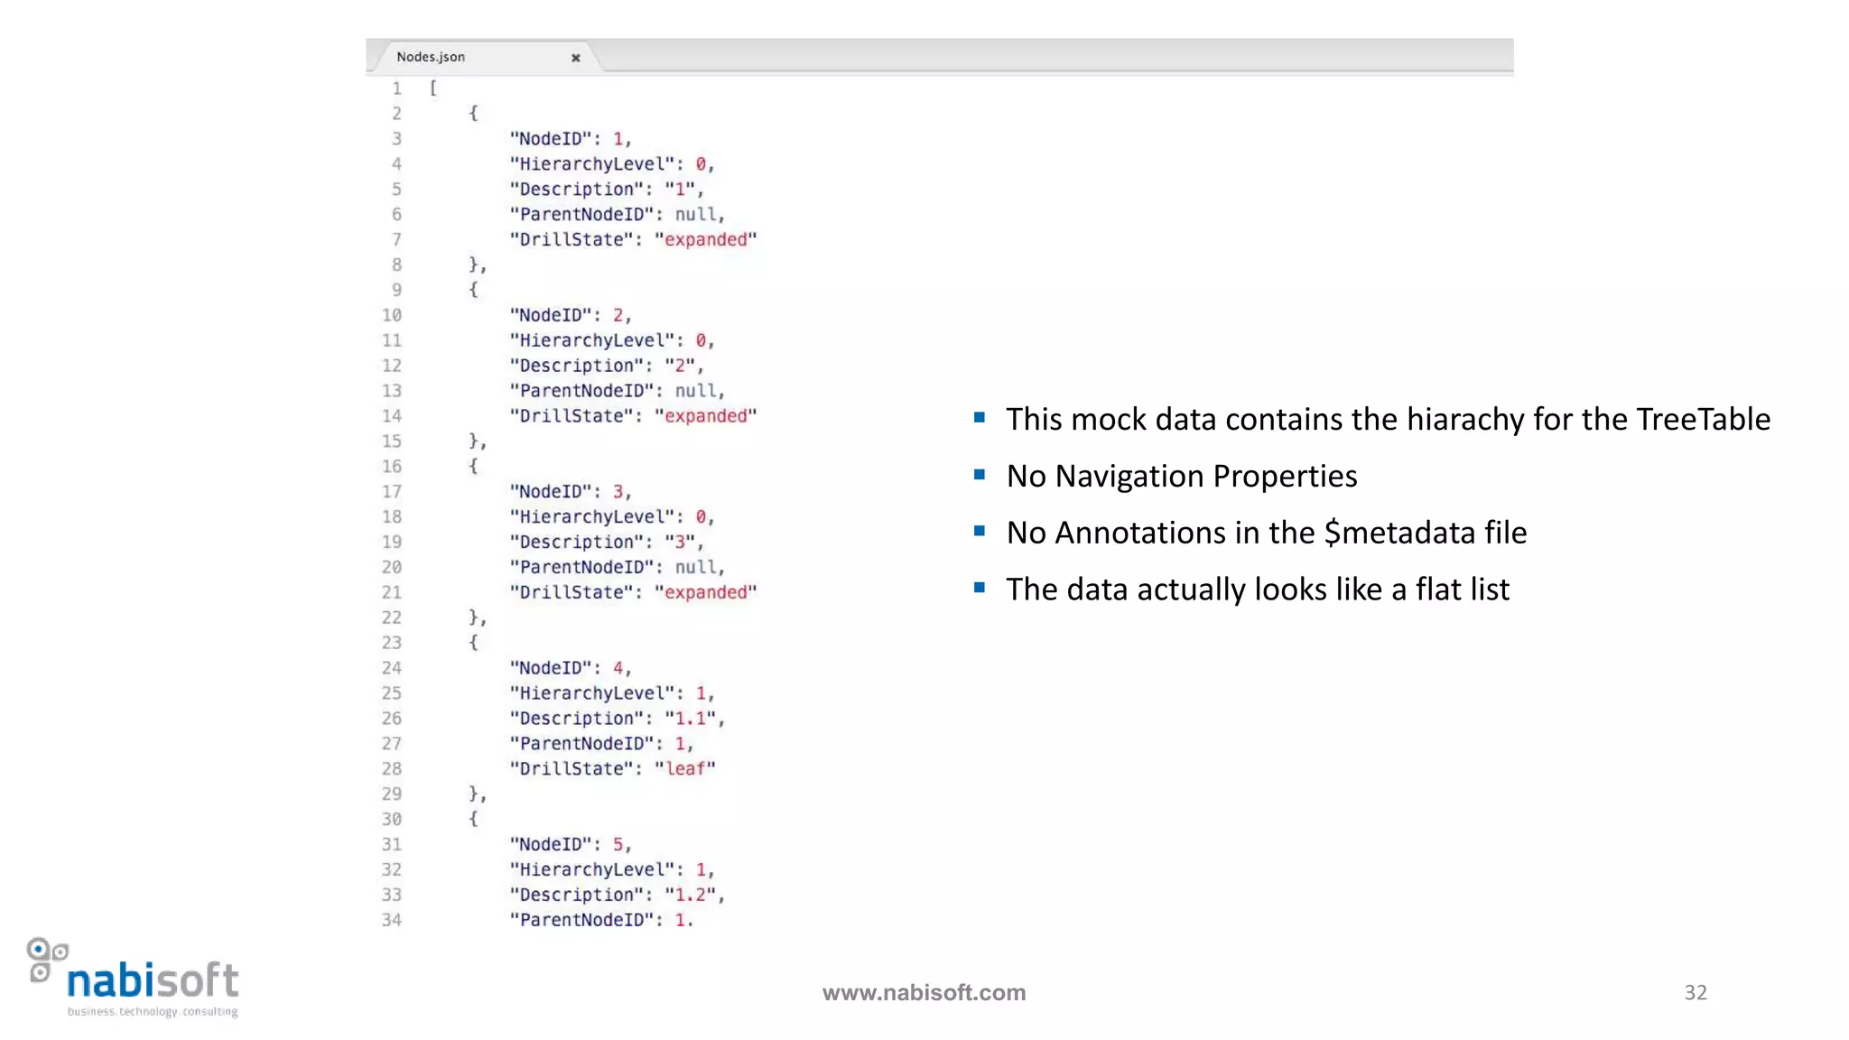The image size is (1849, 1040).
Task: Click the "No Annotations in the $metadata file" bullet
Action: 1267,533
